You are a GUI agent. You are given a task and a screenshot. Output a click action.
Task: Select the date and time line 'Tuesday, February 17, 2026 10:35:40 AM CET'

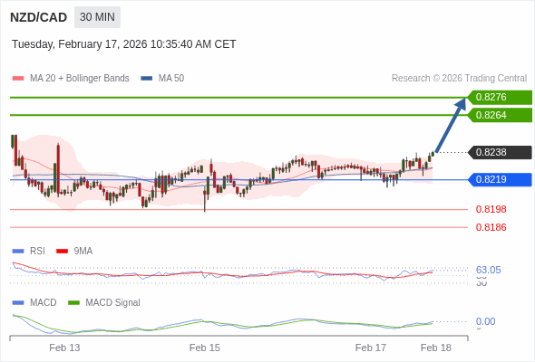(x=124, y=44)
